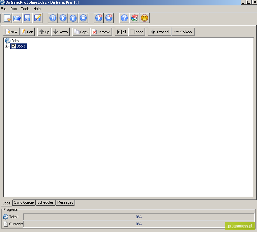
Task: Select the Job 1 tree item
Action: (x=21, y=46)
